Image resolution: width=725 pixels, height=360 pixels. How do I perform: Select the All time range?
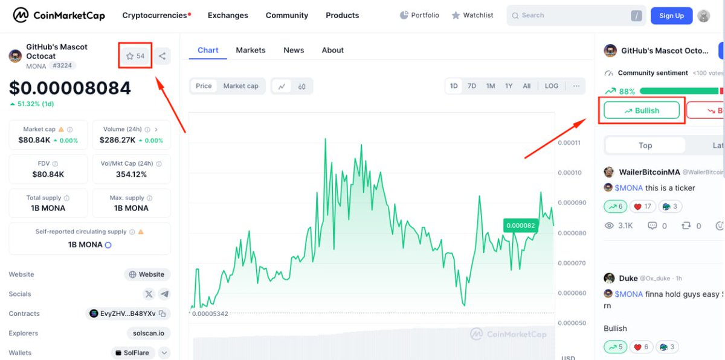527,86
